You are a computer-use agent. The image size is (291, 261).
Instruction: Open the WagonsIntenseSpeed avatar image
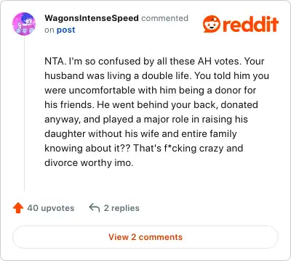[24, 24]
